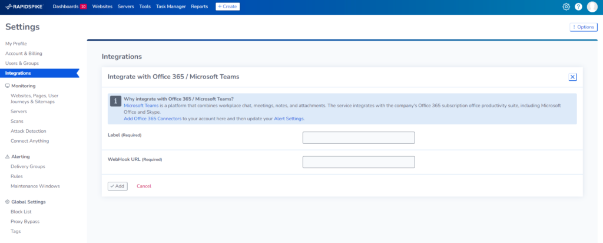Viewport: 603px width, 243px height.
Task: Close the Office 365 integration panel
Action: tap(572, 77)
